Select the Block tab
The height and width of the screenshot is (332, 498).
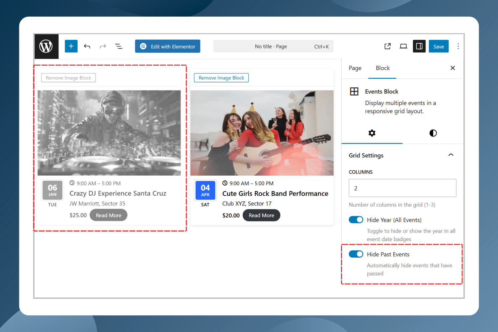[x=382, y=68]
